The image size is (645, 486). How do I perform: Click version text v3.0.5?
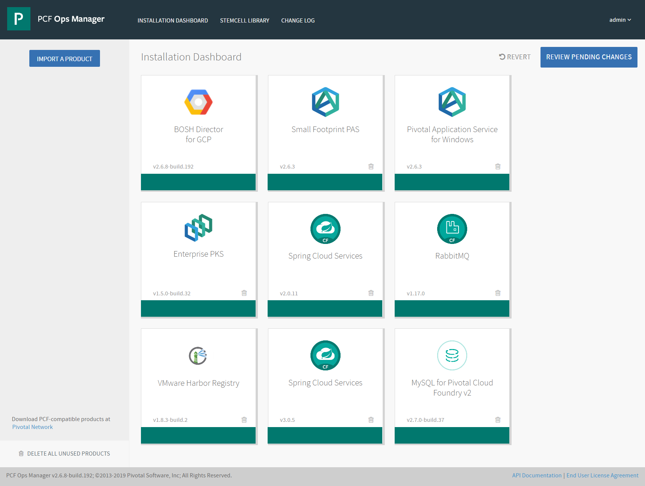pyautogui.click(x=287, y=420)
